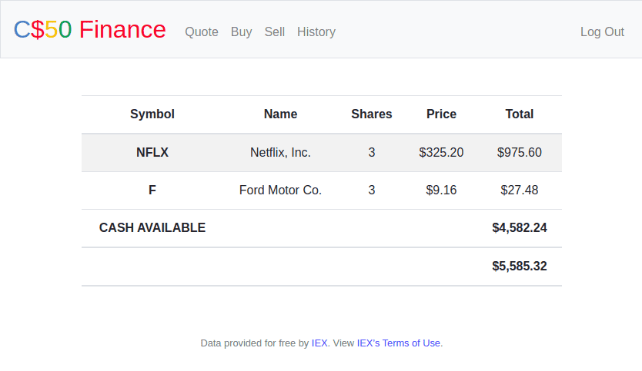Image resolution: width=642 pixels, height=371 pixels.
Task: Click the $975.60 total cell
Action: (x=519, y=152)
